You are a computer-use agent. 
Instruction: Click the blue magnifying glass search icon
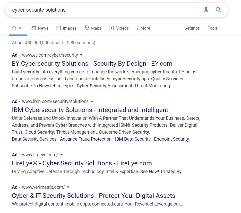pyautogui.click(x=218, y=10)
